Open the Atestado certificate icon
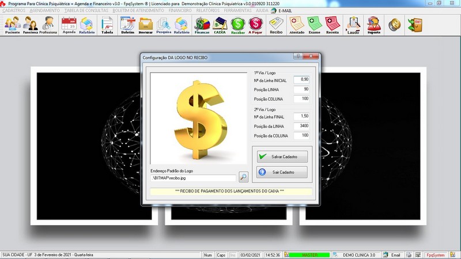This screenshot has height=259, width=461. coord(297,25)
